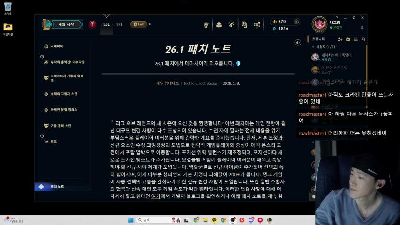Click the Riot Riru, Riot Sakaar author text
The height and width of the screenshot is (225, 400).
coord(201,83)
